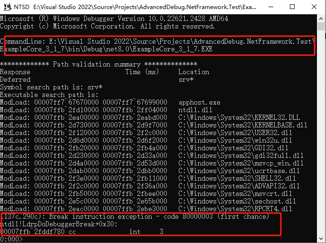326x243 pixels.
Task: Maximize the NTSD console window
Action: [x=292, y=7]
